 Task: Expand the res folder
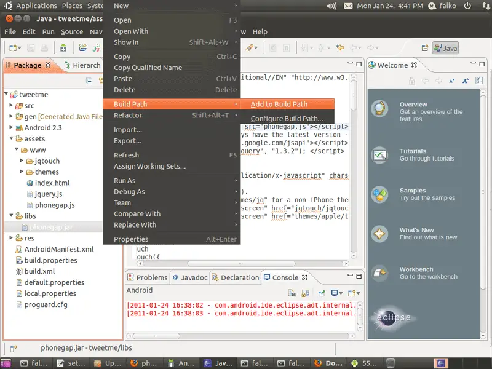click(x=11, y=237)
